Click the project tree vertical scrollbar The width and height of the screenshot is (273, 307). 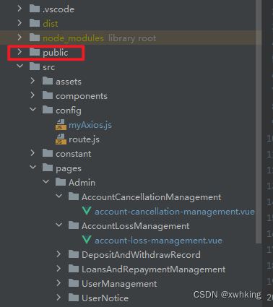(x=259, y=121)
